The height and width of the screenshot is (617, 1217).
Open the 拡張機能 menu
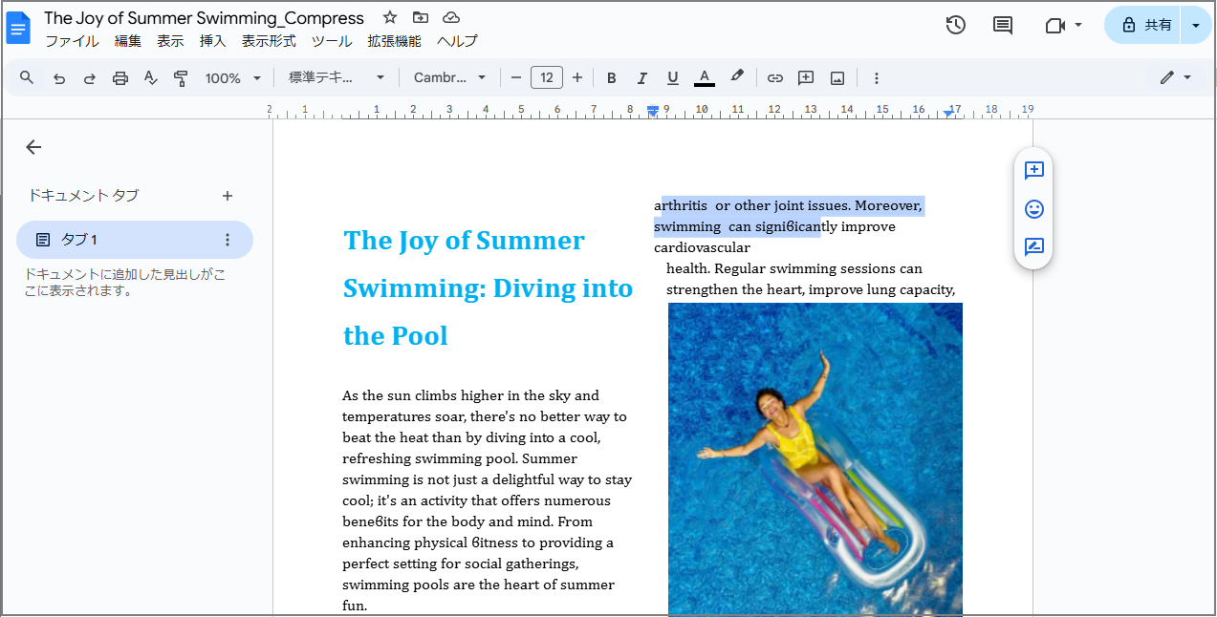(x=394, y=41)
